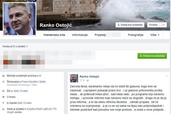
Task: Click the friends icon beside Sada je prijatelj
Action: click(x=3, y=109)
